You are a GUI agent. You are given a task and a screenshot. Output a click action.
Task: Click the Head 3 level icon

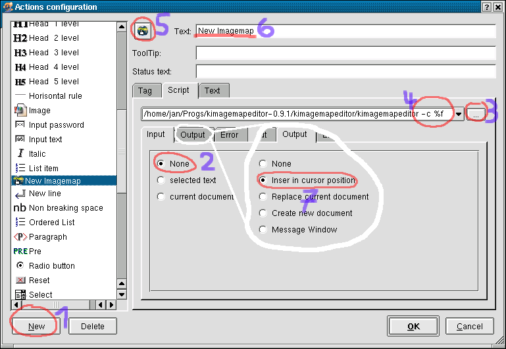(20, 53)
